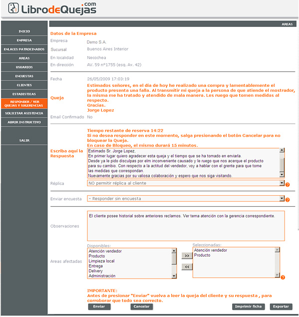Open the INICIO menu item

pos(24,31)
